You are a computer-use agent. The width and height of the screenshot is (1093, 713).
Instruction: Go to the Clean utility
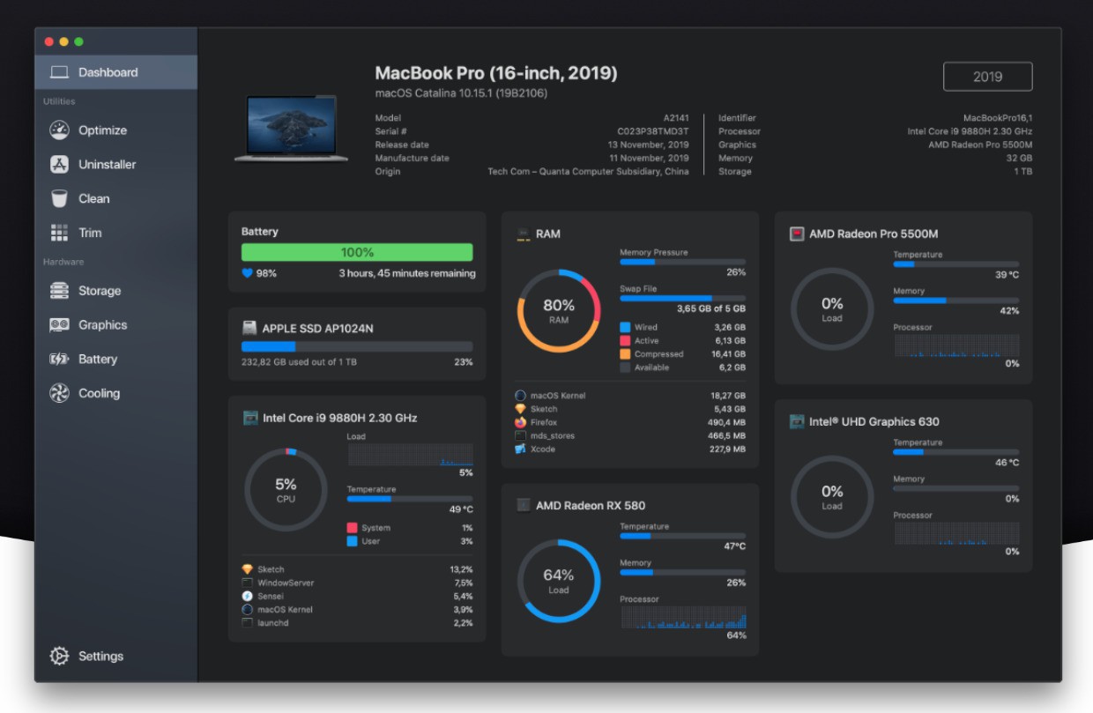(x=115, y=198)
